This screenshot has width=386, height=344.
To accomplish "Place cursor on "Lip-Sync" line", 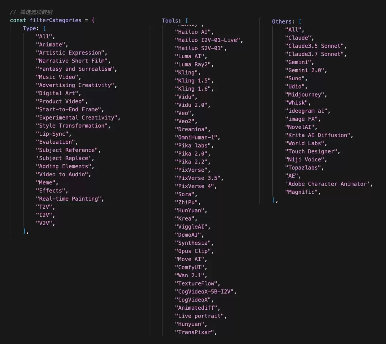I will click(x=52, y=134).
